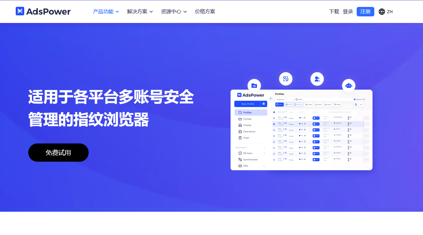Viewport: 423px width, 235px height.
Task: Click the 下载 link
Action: pos(334,12)
